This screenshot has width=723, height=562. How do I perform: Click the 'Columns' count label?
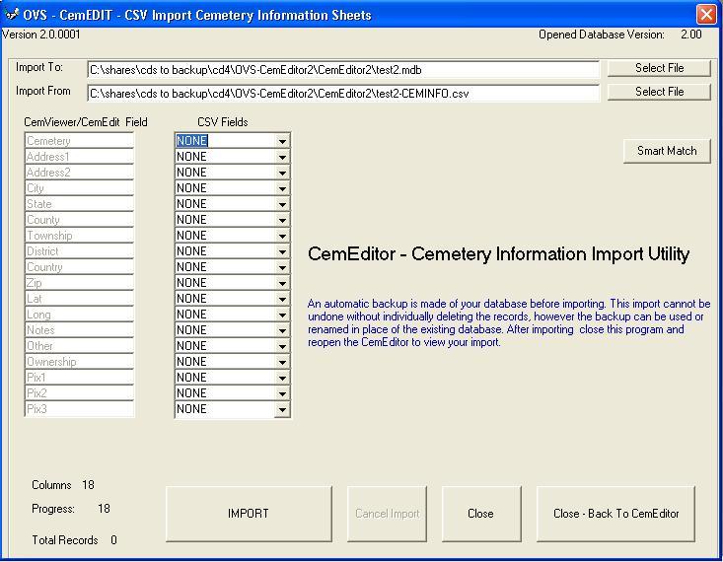pos(51,485)
